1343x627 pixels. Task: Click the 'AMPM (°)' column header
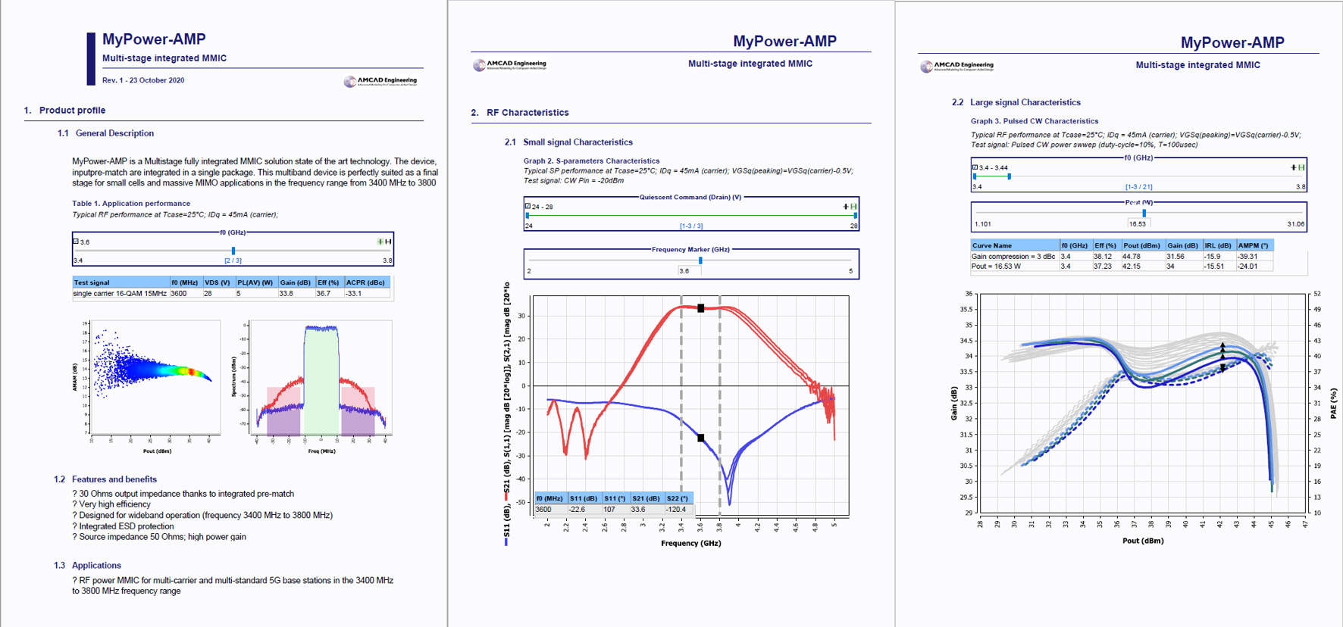[1254, 245]
